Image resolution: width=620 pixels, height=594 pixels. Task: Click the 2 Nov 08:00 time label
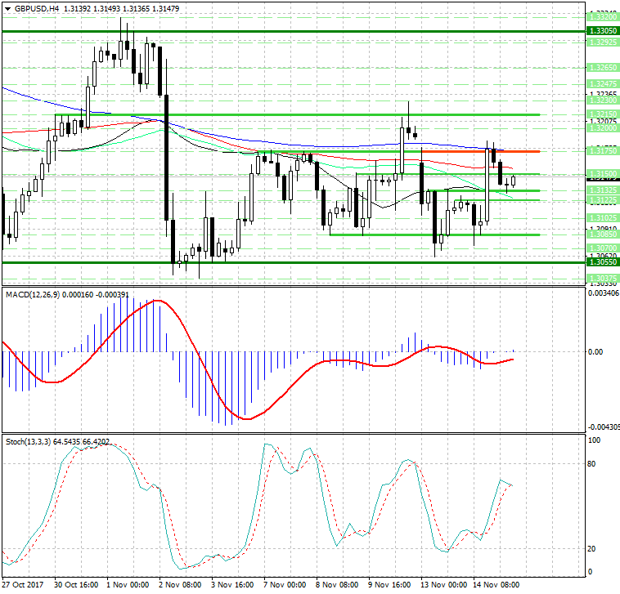(182, 586)
